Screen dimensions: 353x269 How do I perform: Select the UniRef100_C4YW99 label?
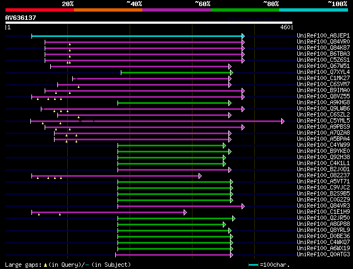(x=323, y=145)
